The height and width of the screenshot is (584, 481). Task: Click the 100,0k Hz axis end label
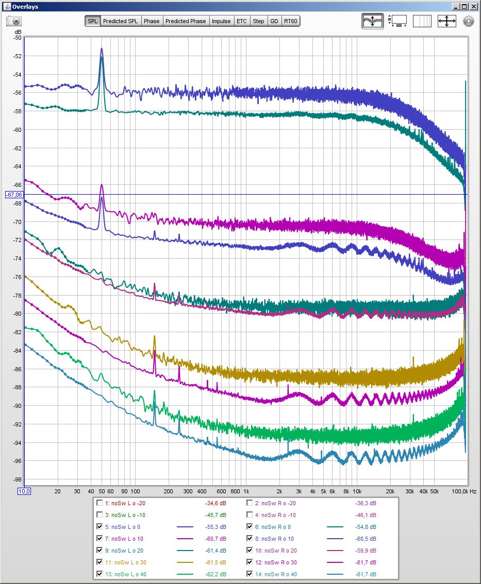pos(464,491)
